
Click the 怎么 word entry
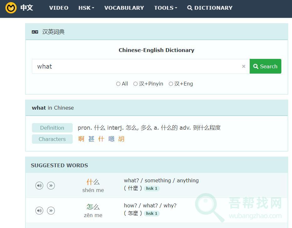point(93,207)
